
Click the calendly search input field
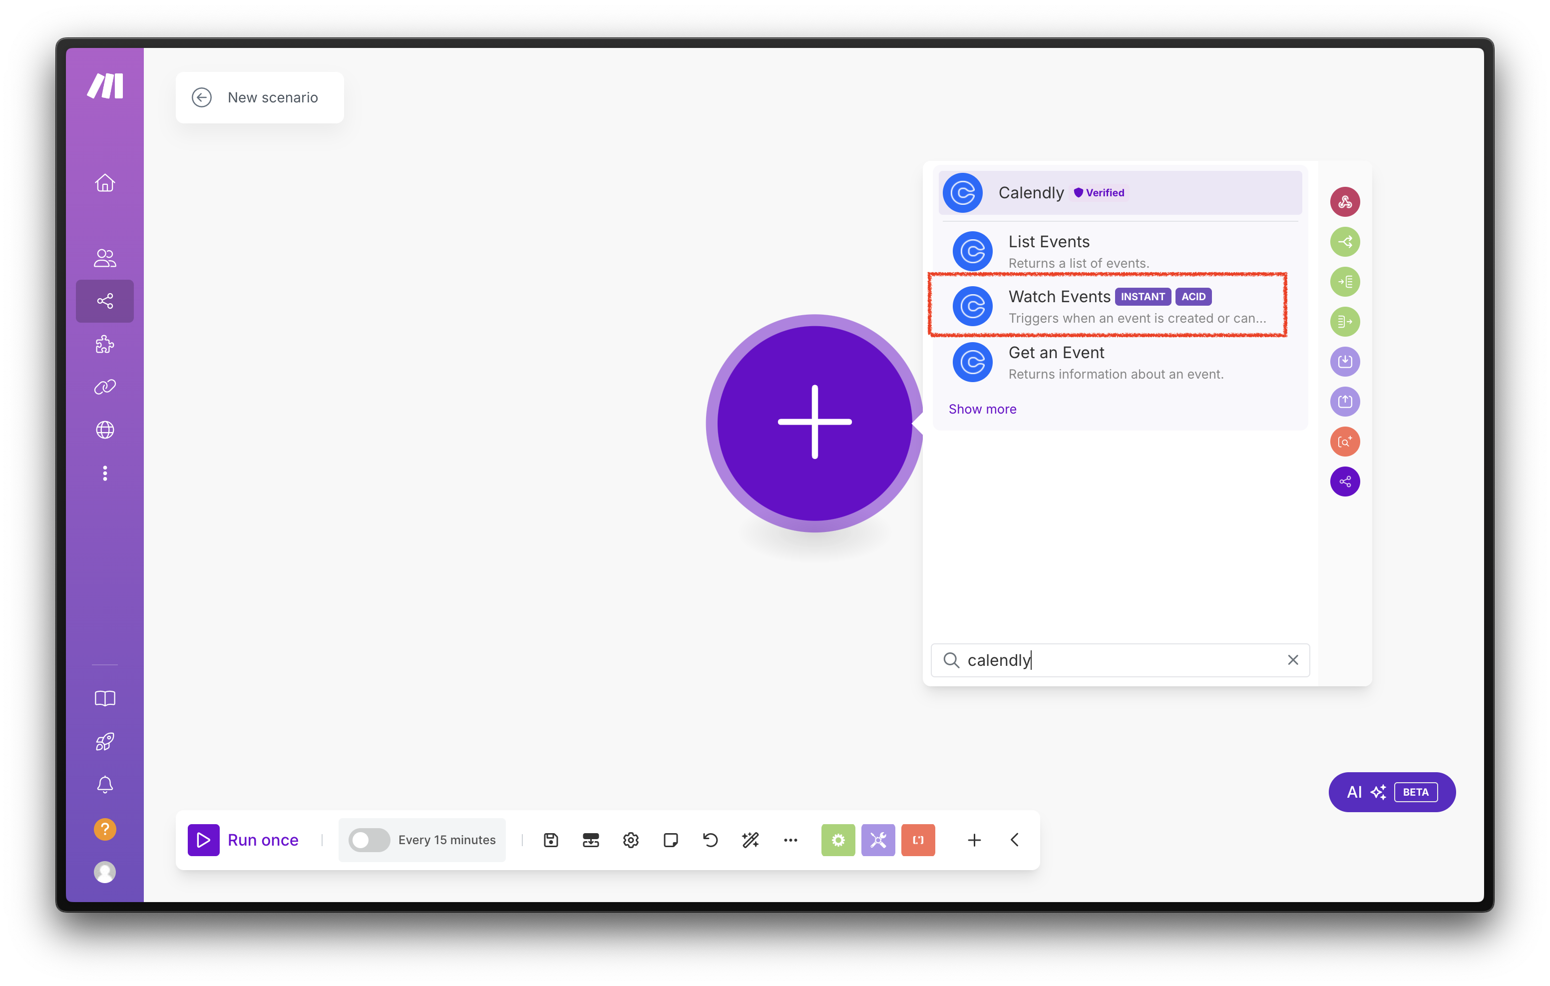click(1120, 660)
